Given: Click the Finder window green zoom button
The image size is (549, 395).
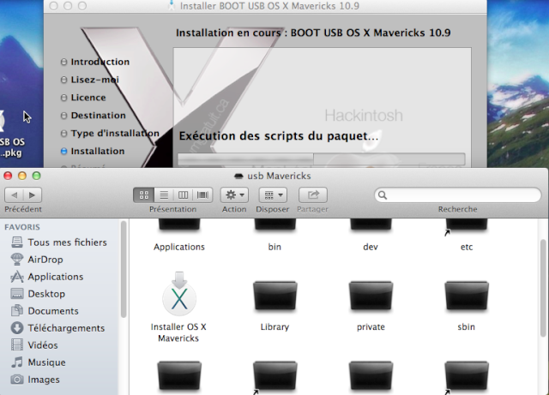Looking at the screenshot, I should pos(36,176).
